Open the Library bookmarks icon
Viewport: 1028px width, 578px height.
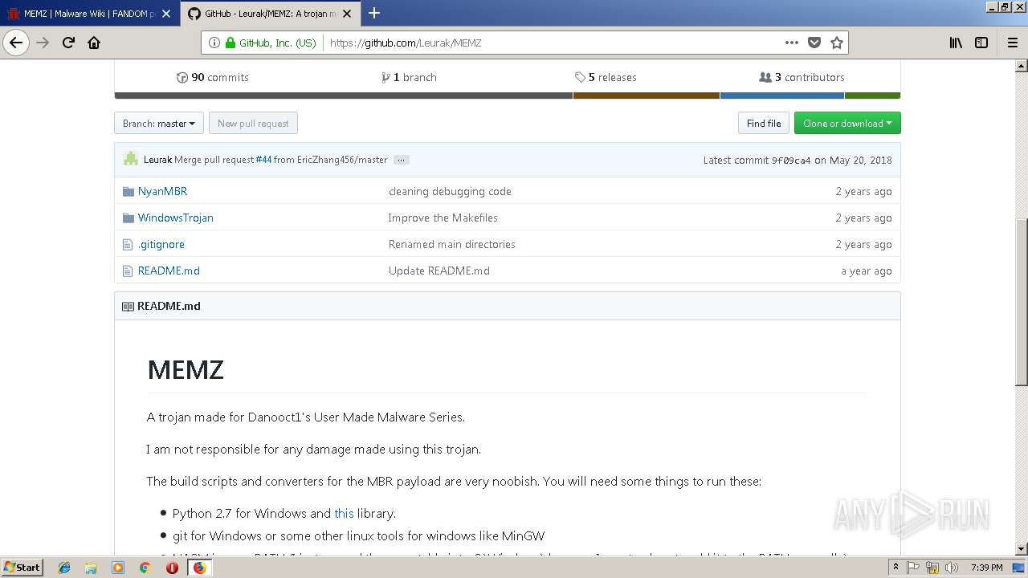[x=956, y=43]
